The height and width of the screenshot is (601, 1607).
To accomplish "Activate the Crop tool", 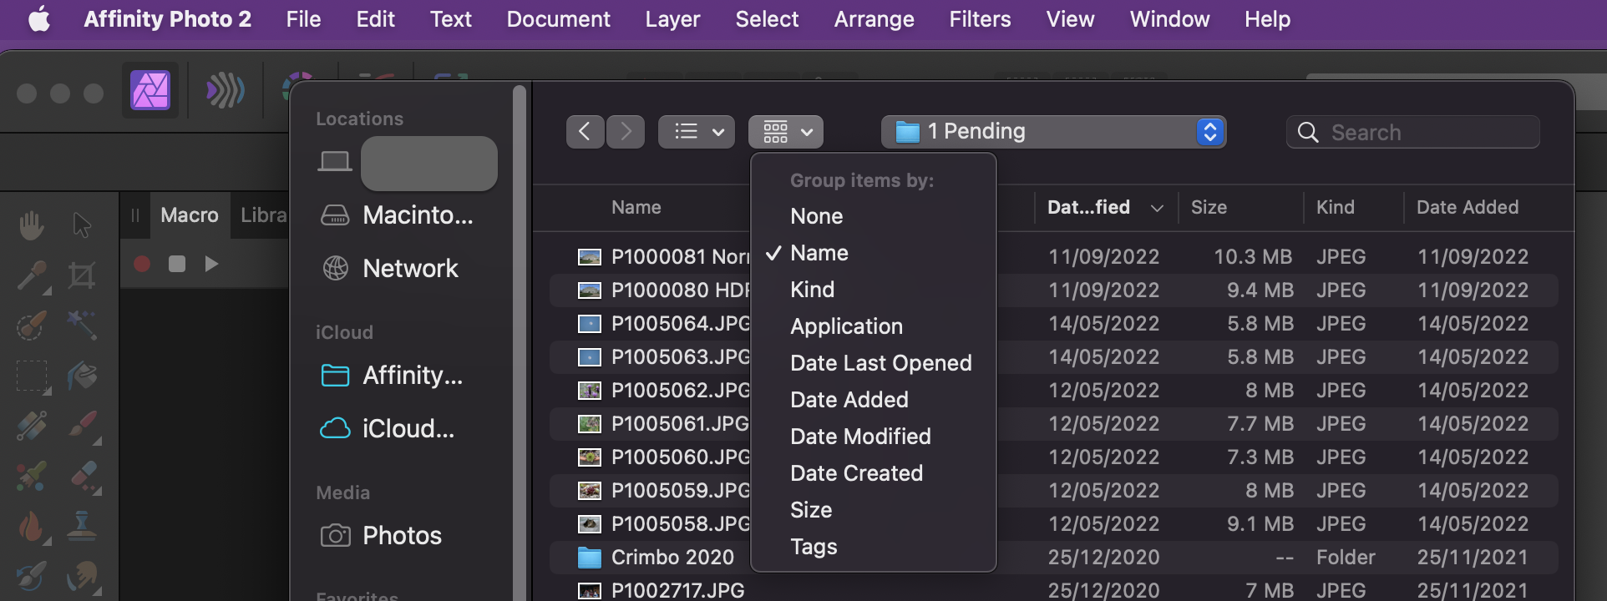I will [82, 275].
